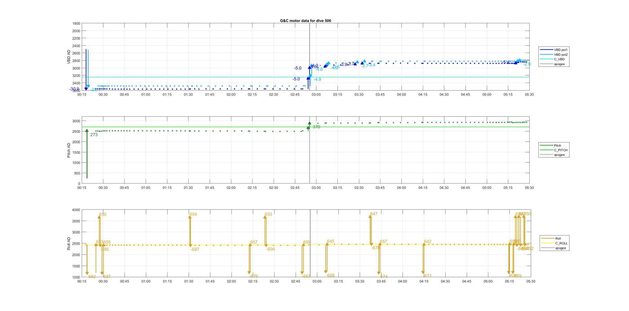Screen dimensions: 629x311
Task: Click the '642' roll move label
Action: tap(428, 241)
